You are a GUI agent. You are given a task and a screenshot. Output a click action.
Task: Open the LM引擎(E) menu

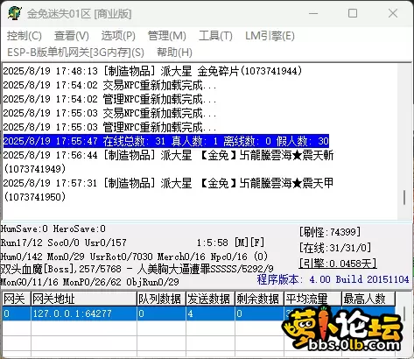pyautogui.click(x=270, y=36)
